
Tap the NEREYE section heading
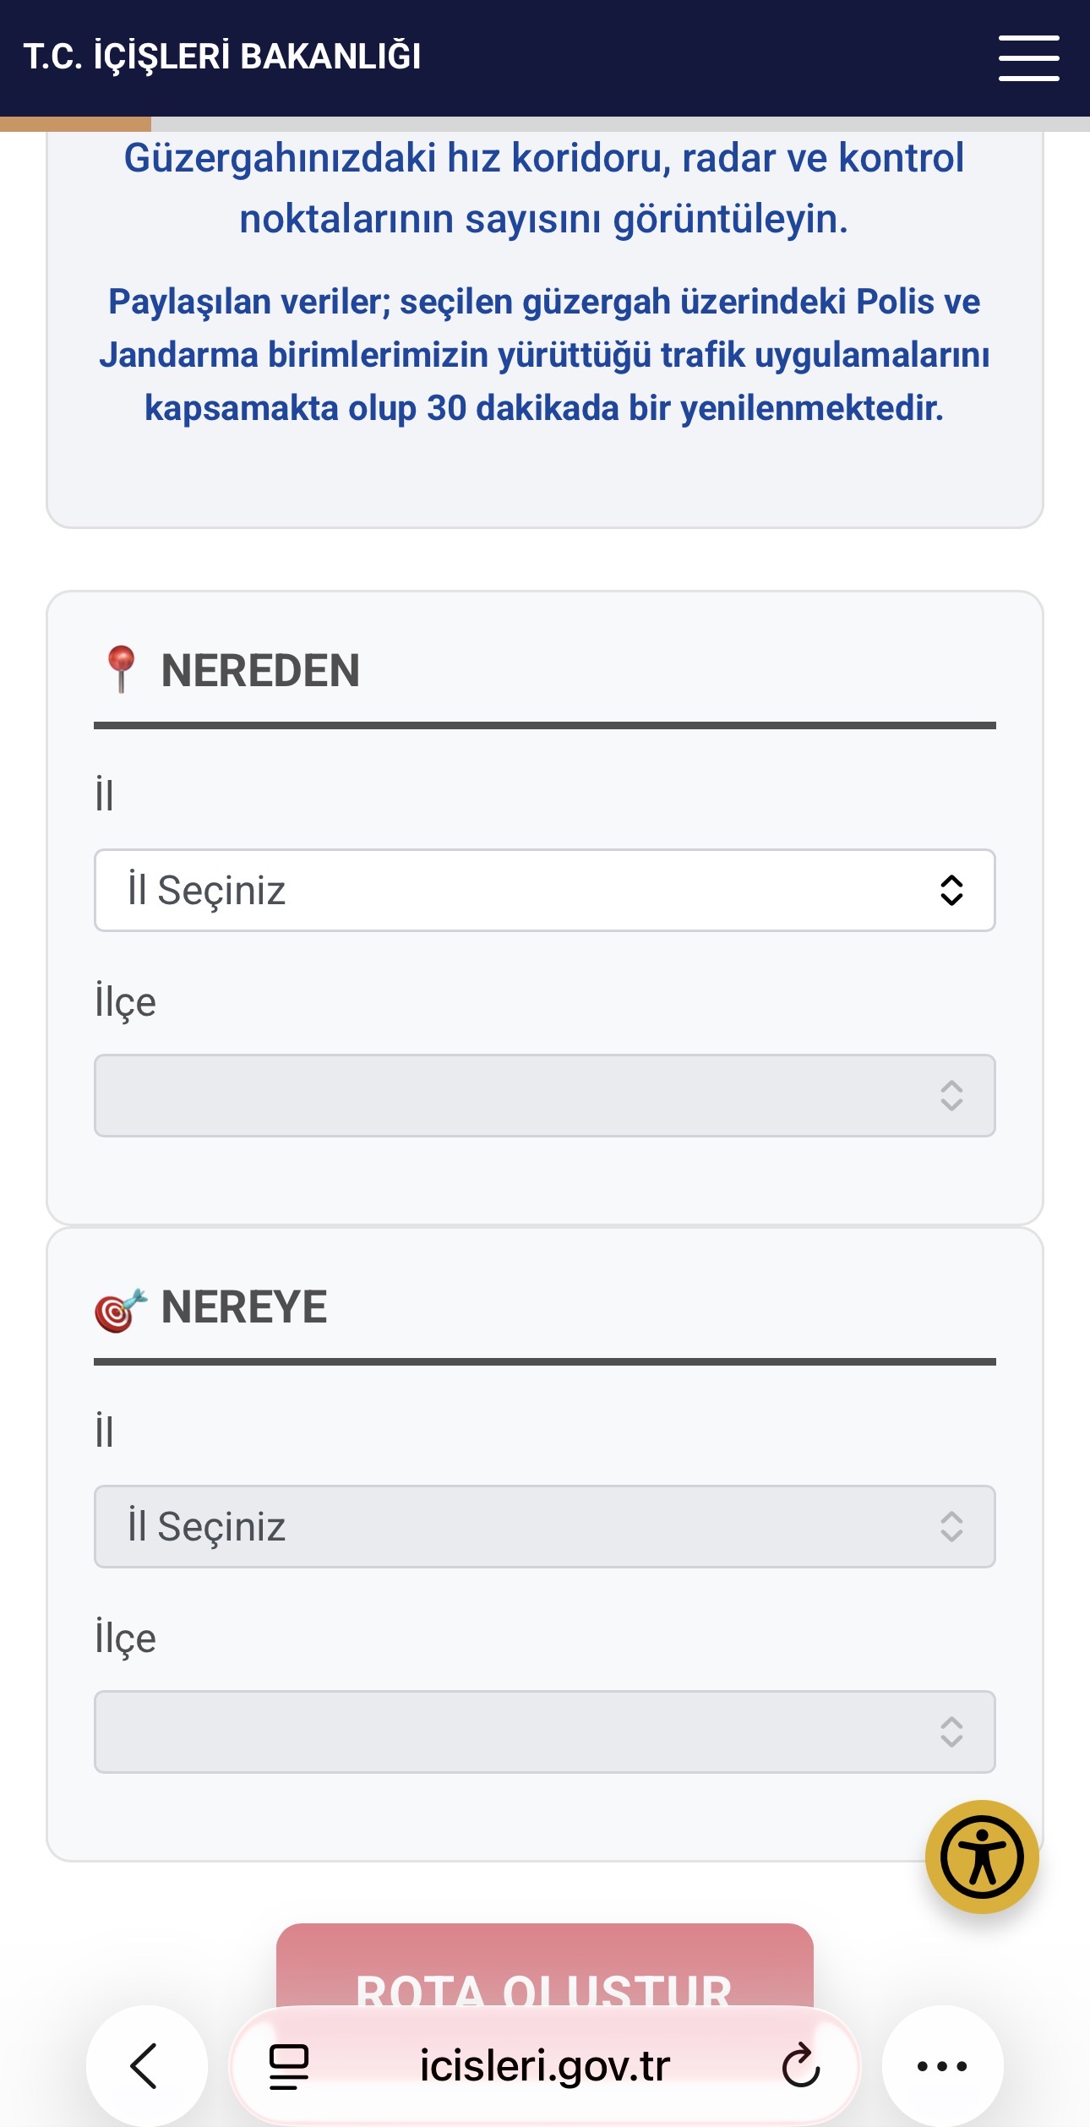243,1307
